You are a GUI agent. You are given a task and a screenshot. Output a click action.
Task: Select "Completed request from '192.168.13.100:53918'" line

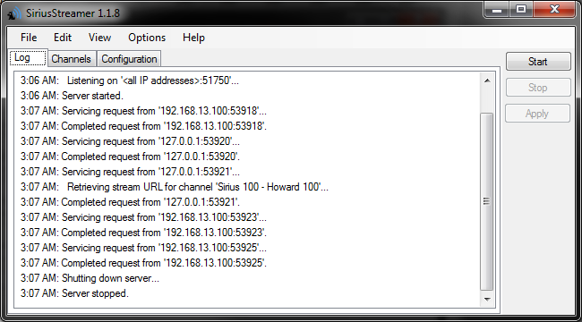coord(143,126)
